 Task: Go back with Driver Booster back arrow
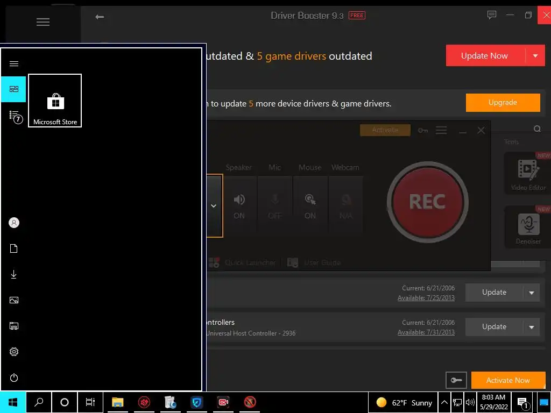click(100, 17)
